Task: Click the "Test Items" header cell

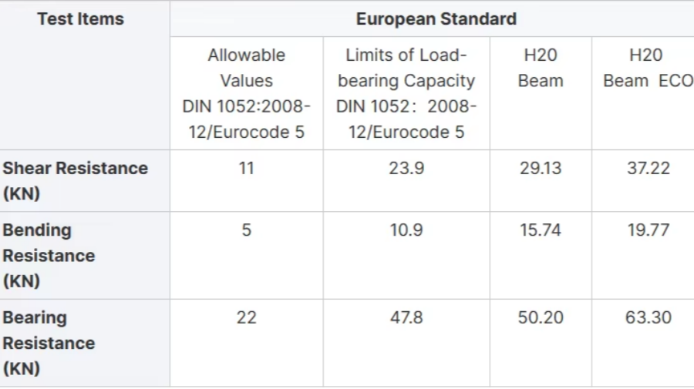Action: point(80,19)
